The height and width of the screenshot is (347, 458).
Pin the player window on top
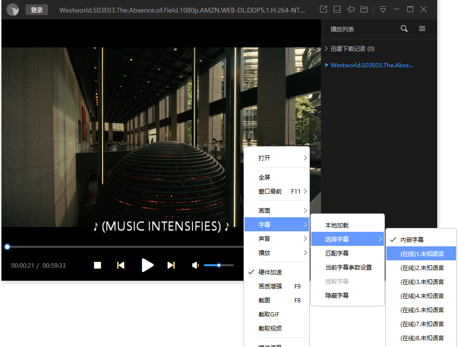[351, 10]
